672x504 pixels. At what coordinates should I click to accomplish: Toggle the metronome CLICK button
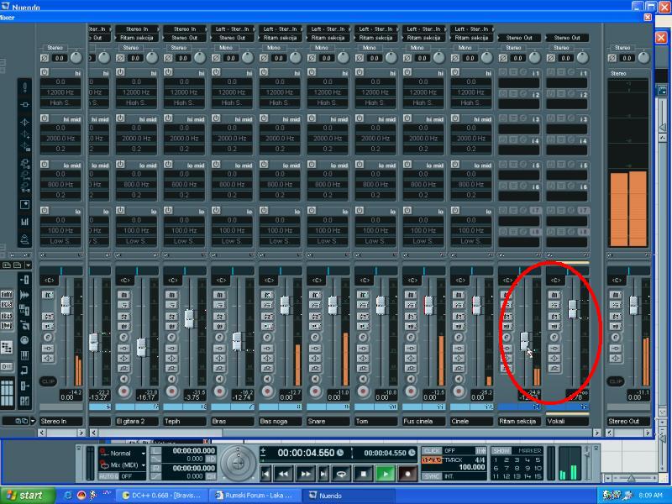click(x=432, y=451)
